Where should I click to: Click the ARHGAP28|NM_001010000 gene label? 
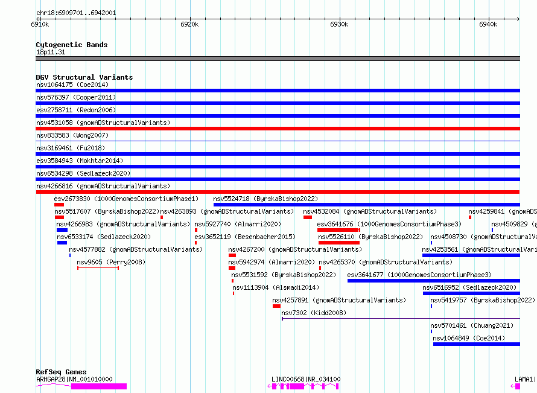pos(74,379)
